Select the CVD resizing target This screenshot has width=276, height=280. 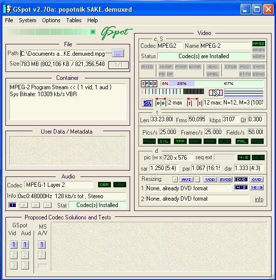point(257,179)
